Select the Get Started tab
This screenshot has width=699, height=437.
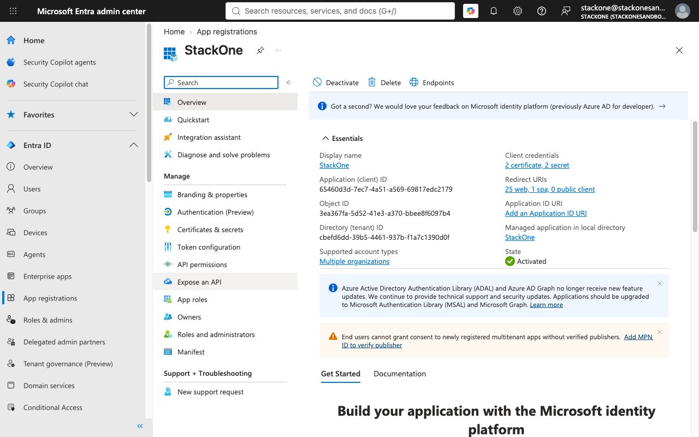[x=341, y=374]
